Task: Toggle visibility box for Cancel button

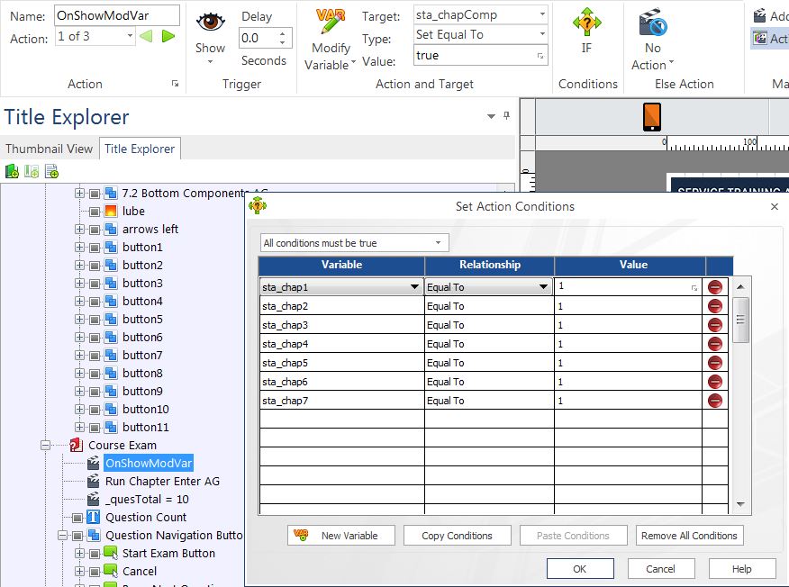Action: coord(95,572)
